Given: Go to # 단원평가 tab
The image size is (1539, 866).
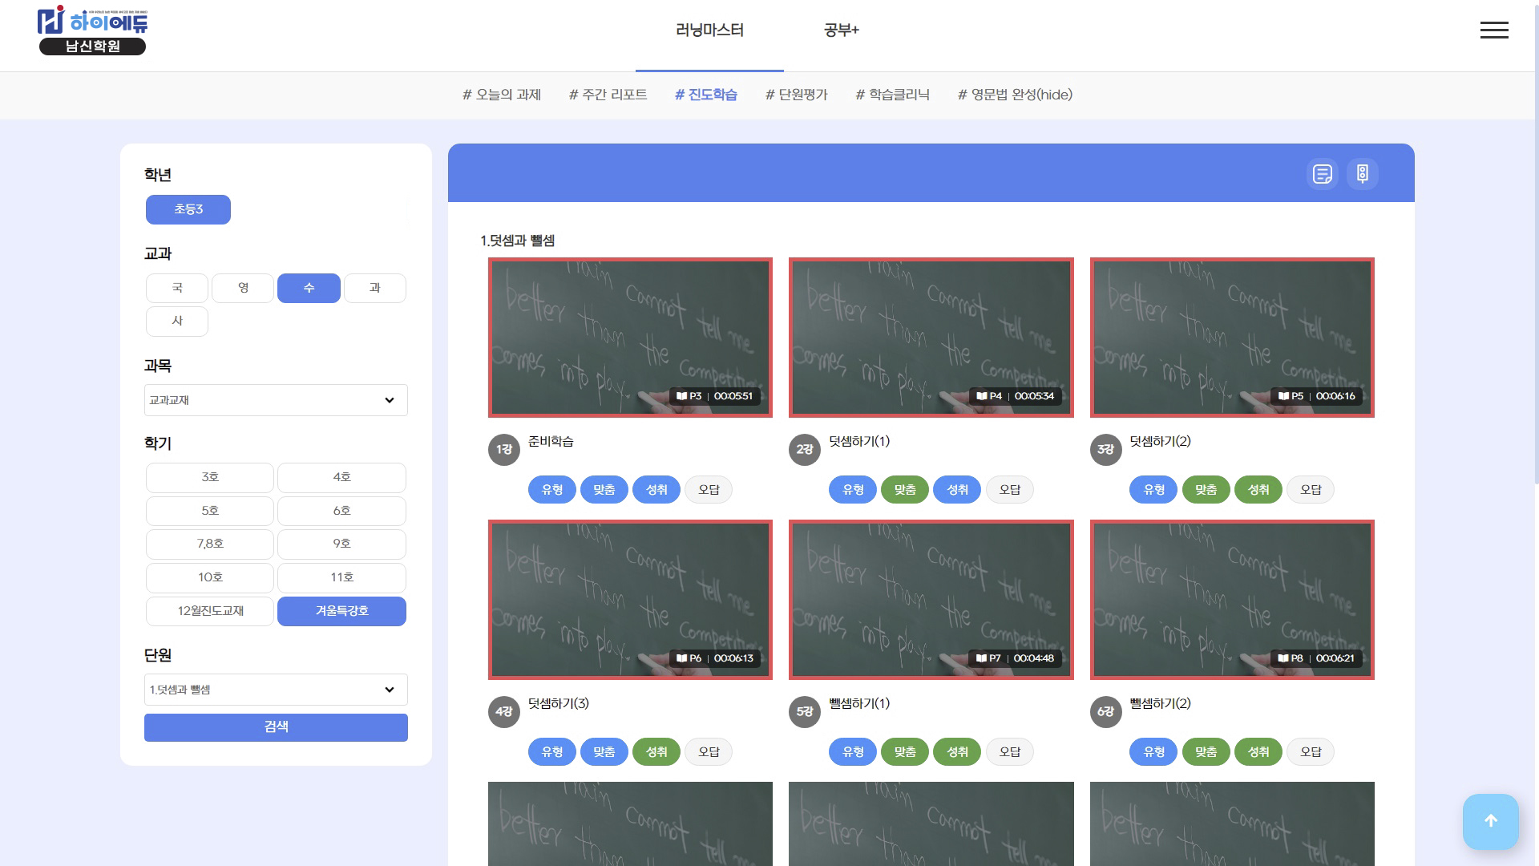Looking at the screenshot, I should click(797, 95).
